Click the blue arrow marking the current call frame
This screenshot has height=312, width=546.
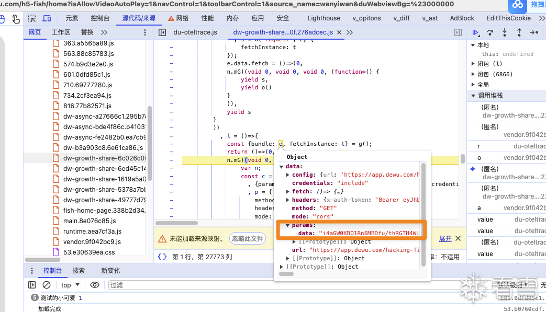click(473, 169)
